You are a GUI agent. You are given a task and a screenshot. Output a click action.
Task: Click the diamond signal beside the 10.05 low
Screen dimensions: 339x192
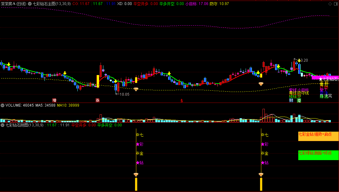pyautogui.click(x=136, y=89)
